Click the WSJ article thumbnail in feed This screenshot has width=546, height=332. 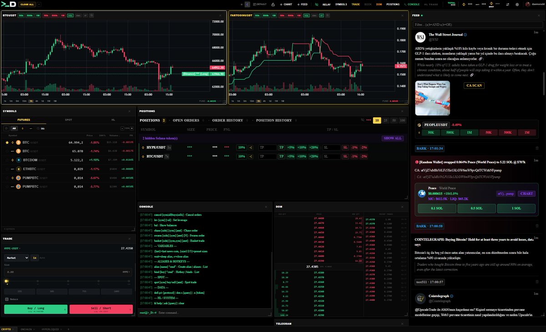pos(433,98)
